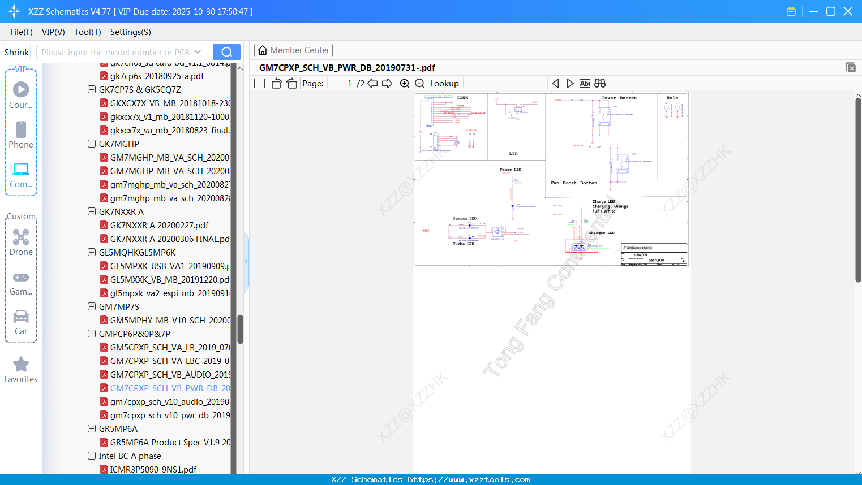The image size is (862, 485).
Task: Open GM7CPXP_SCH_VB_AUDIO file
Action: [170, 374]
